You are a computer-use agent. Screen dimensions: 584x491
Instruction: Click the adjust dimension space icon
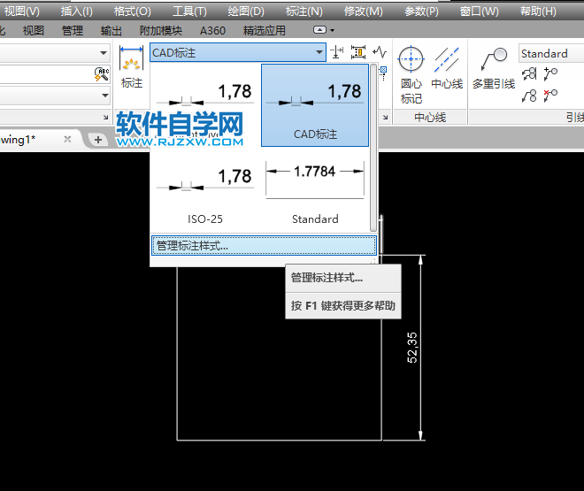(x=358, y=52)
